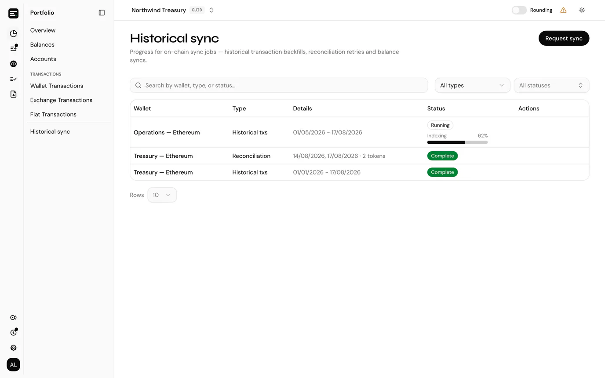The image size is (605, 378).
Task: Open the Rows per page dropdown
Action: point(162,195)
